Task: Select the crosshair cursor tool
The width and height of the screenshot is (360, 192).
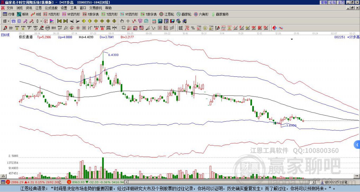Action: [x=128, y=21]
